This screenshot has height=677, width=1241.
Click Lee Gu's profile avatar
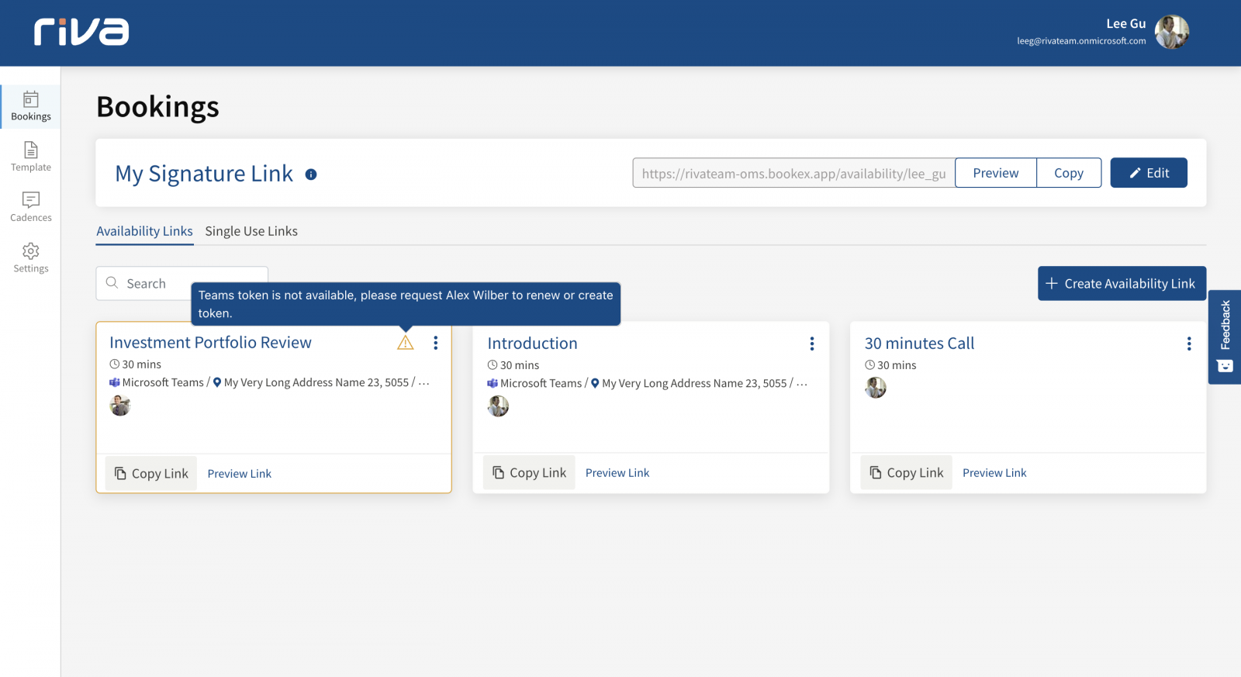pos(1171,32)
